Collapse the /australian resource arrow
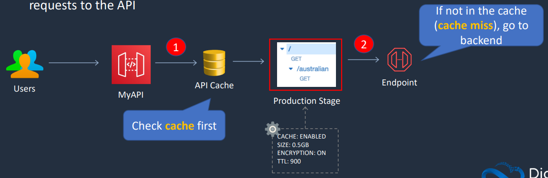This screenshot has height=178, width=548. [291, 69]
